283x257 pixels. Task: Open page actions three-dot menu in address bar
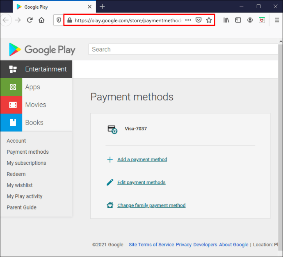(188, 20)
